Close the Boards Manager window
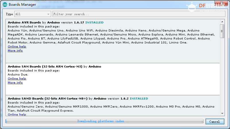 coord(221,3)
